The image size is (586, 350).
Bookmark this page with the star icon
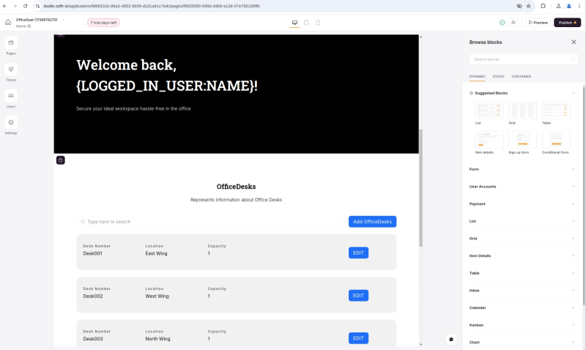click(x=528, y=6)
